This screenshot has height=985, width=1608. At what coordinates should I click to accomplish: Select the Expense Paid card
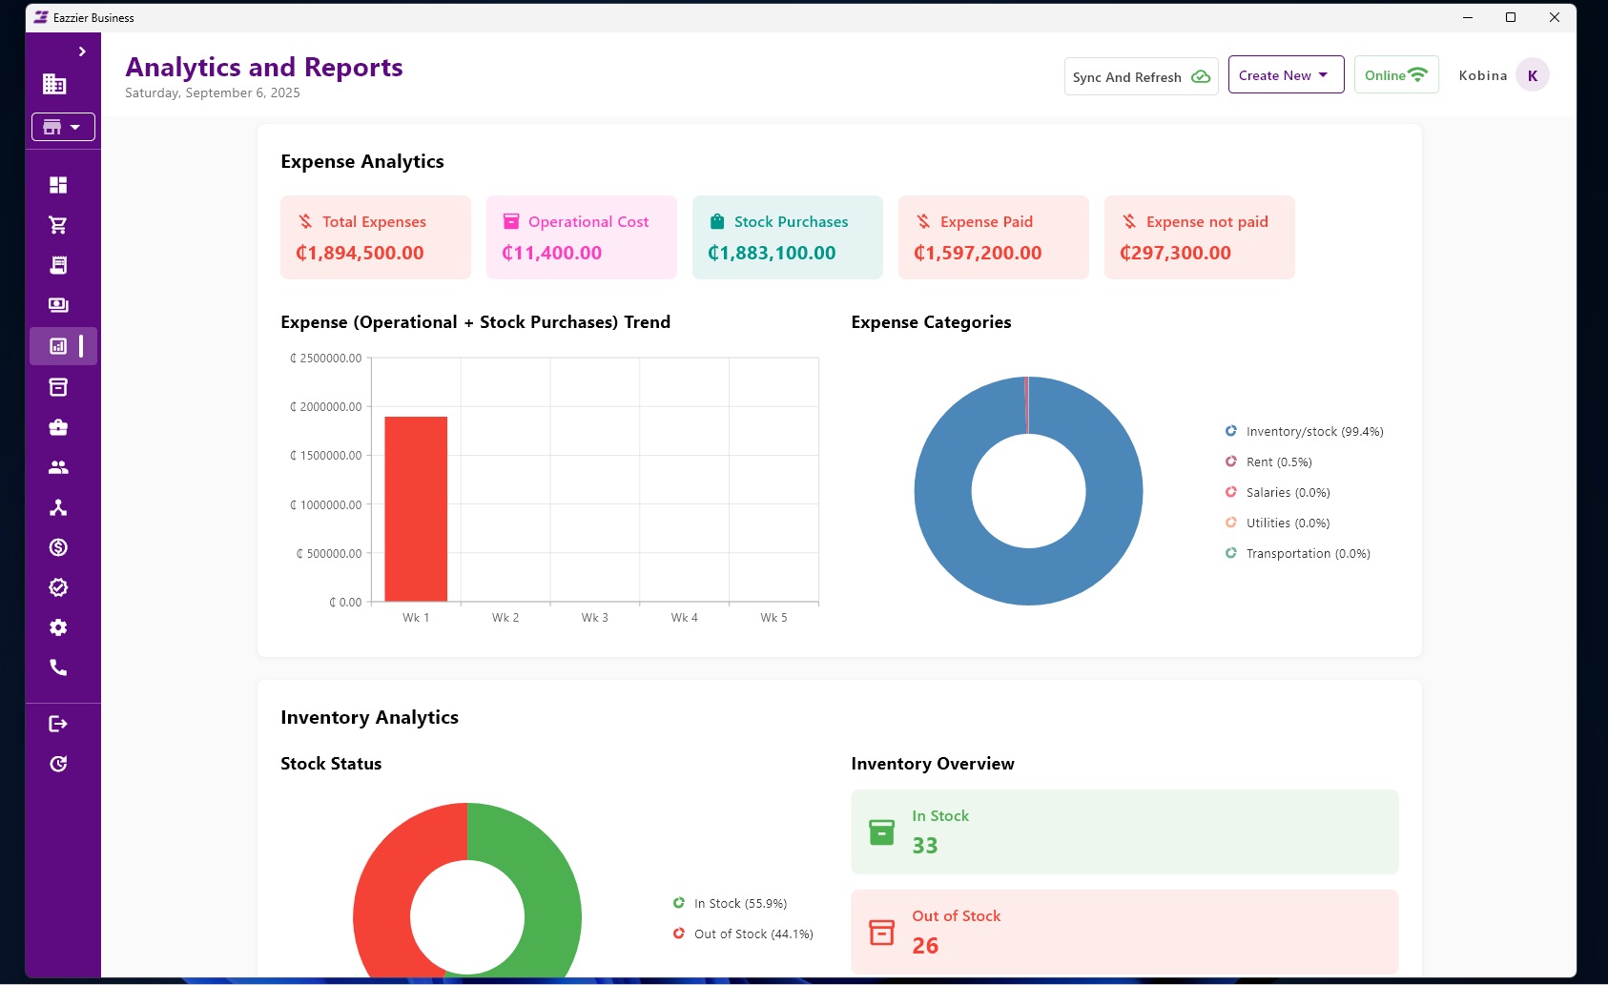(x=994, y=237)
